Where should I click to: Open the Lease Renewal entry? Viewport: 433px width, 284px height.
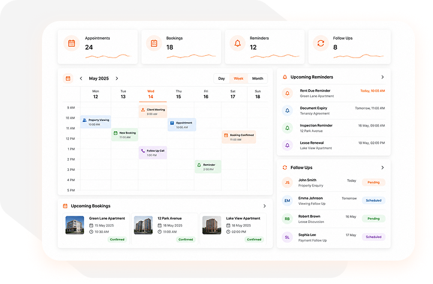333,146
